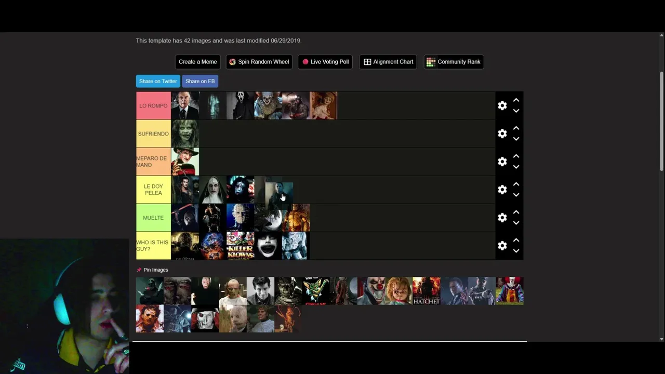Select the Freddy Krueger image in MEPARO tier
Image resolution: width=665 pixels, height=374 pixels.
185,162
